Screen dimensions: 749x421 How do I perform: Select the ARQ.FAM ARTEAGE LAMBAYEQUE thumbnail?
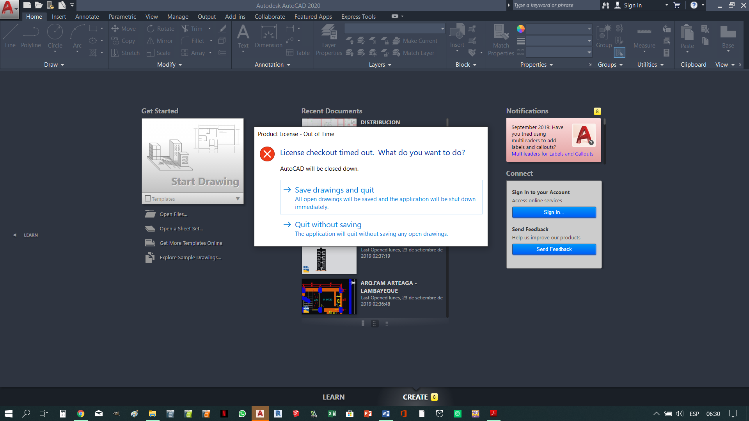tap(326, 297)
